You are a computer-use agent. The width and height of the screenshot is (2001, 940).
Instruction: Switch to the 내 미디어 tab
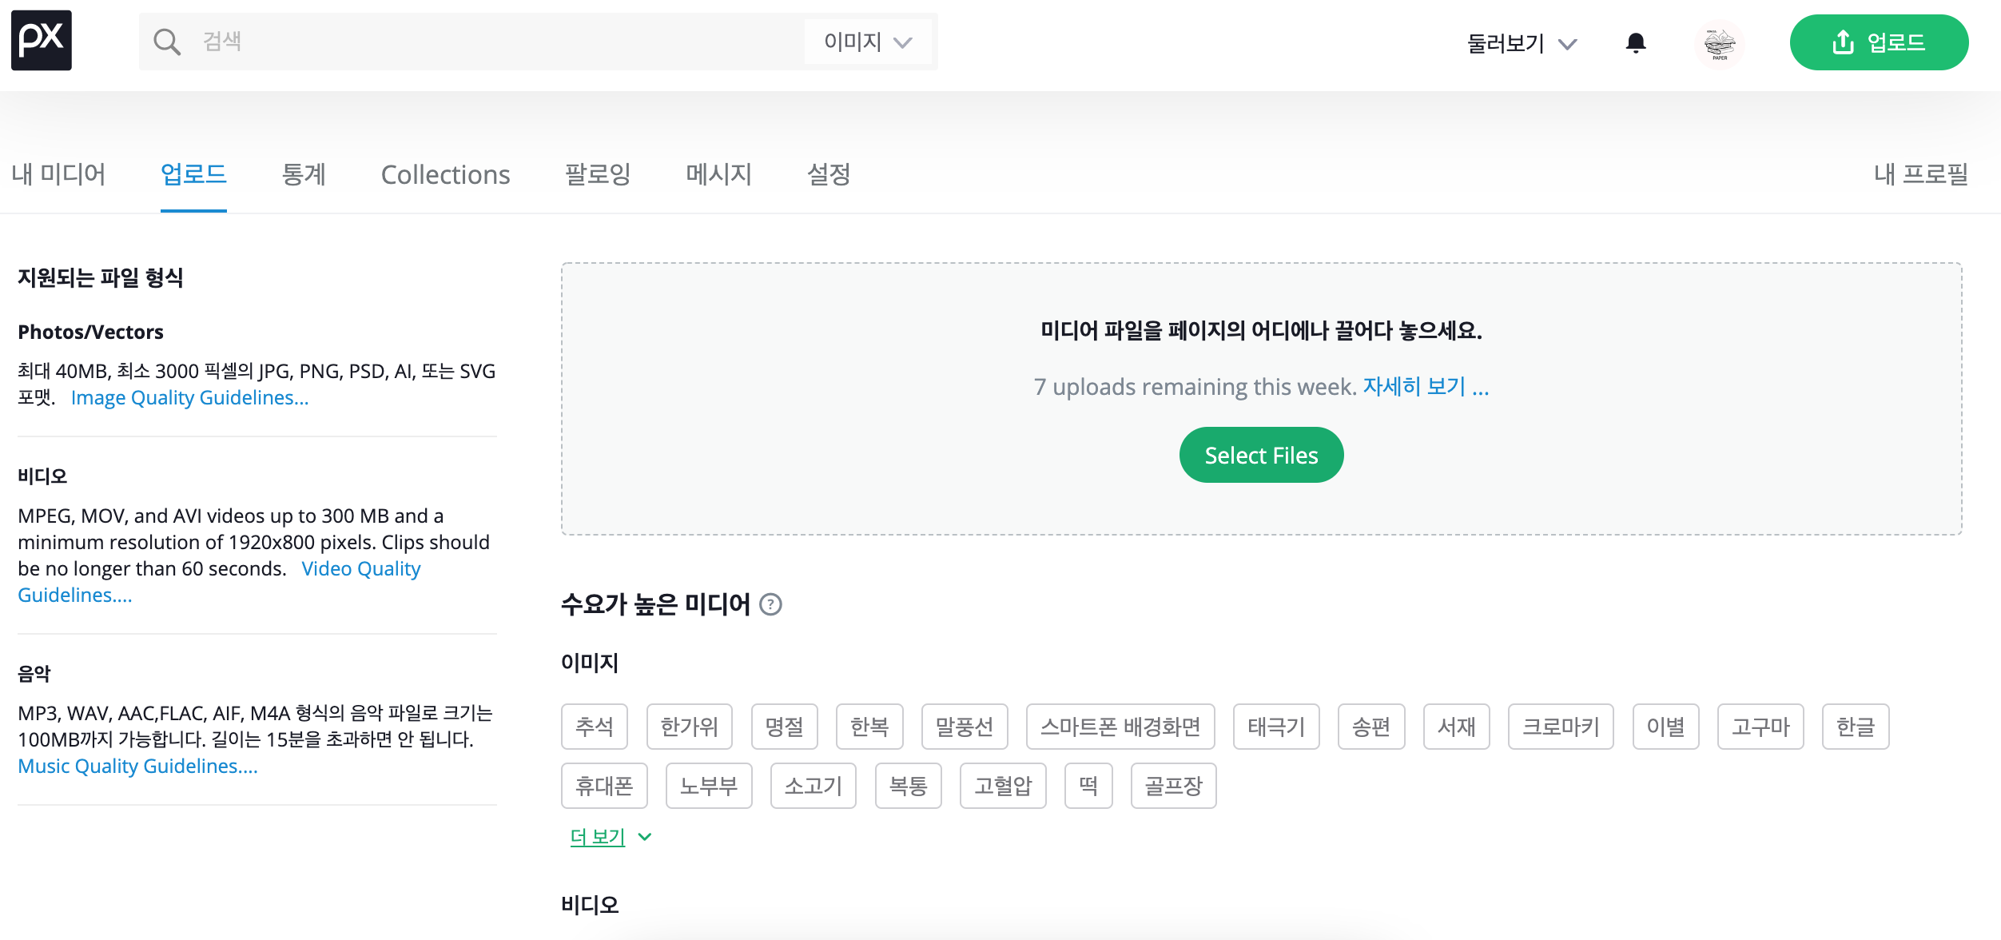click(x=58, y=174)
